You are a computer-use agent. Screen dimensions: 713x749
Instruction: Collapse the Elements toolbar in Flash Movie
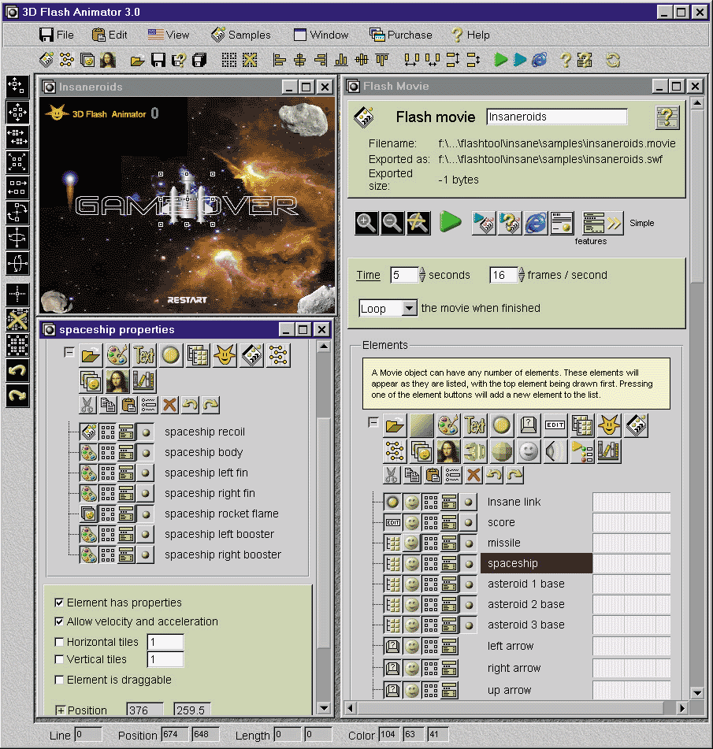[x=373, y=422]
